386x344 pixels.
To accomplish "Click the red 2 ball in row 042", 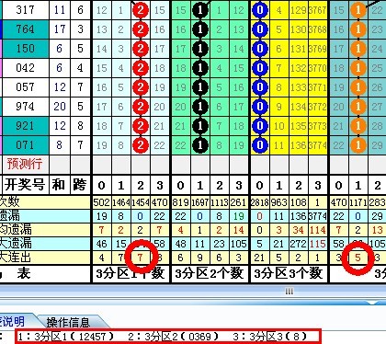I will coord(141,68).
